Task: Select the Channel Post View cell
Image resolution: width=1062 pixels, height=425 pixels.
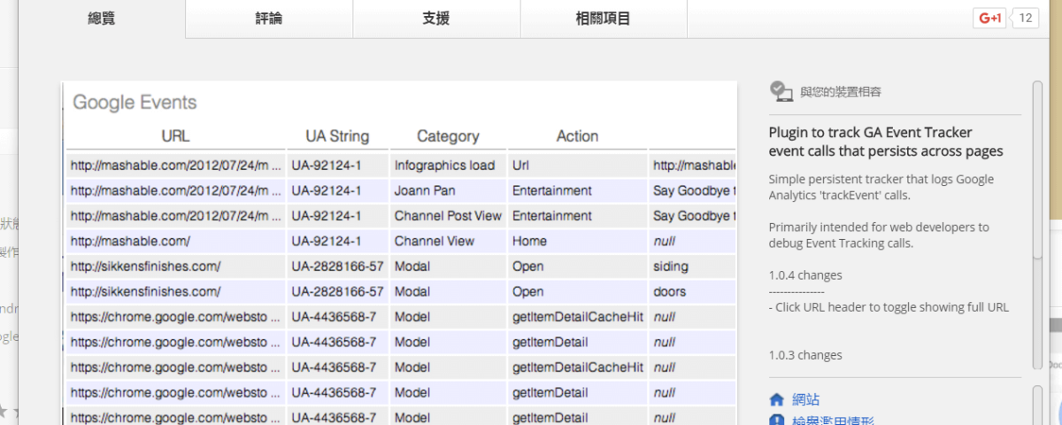Action: (448, 216)
